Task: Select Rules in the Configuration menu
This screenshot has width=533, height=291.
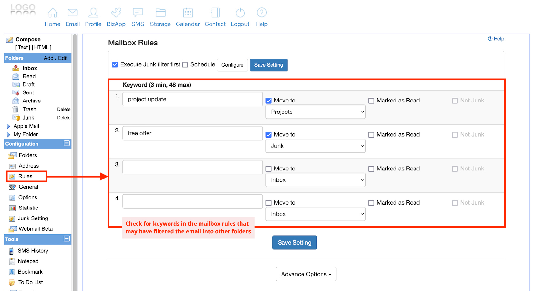Action: pos(25,176)
